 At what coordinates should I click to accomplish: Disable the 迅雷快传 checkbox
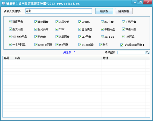[57, 22]
